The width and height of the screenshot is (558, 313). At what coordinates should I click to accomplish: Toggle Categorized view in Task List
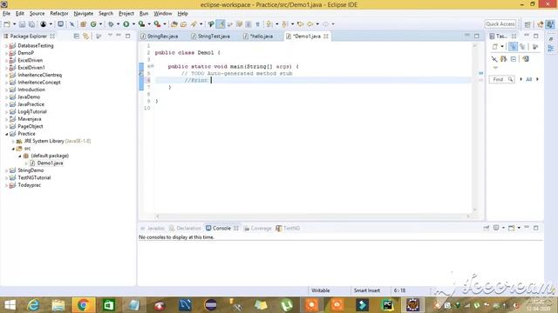pyautogui.click(x=513, y=46)
